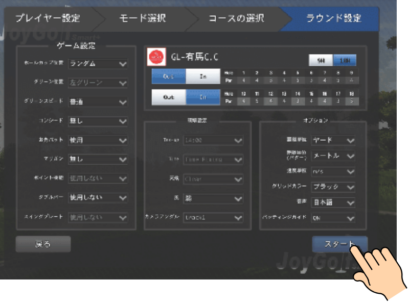Image resolution: width=409 pixels, height=306 pixels.
Task: Open the カメラアングル dropdown
Action: [x=213, y=218]
